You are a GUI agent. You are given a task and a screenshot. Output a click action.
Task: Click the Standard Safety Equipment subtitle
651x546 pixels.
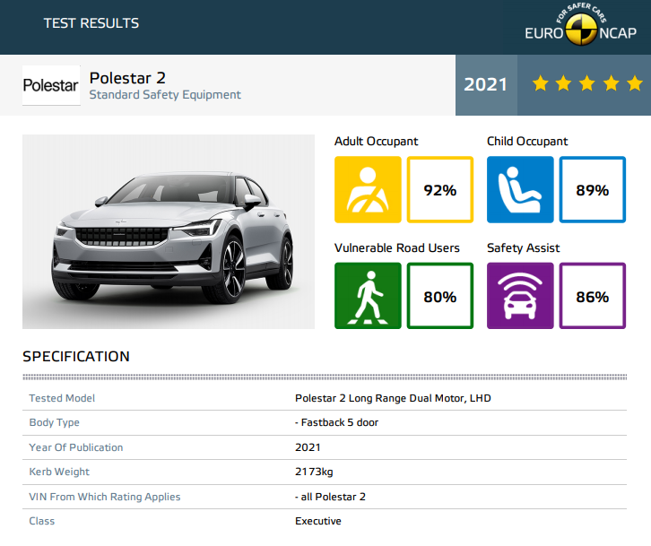pyautogui.click(x=165, y=95)
